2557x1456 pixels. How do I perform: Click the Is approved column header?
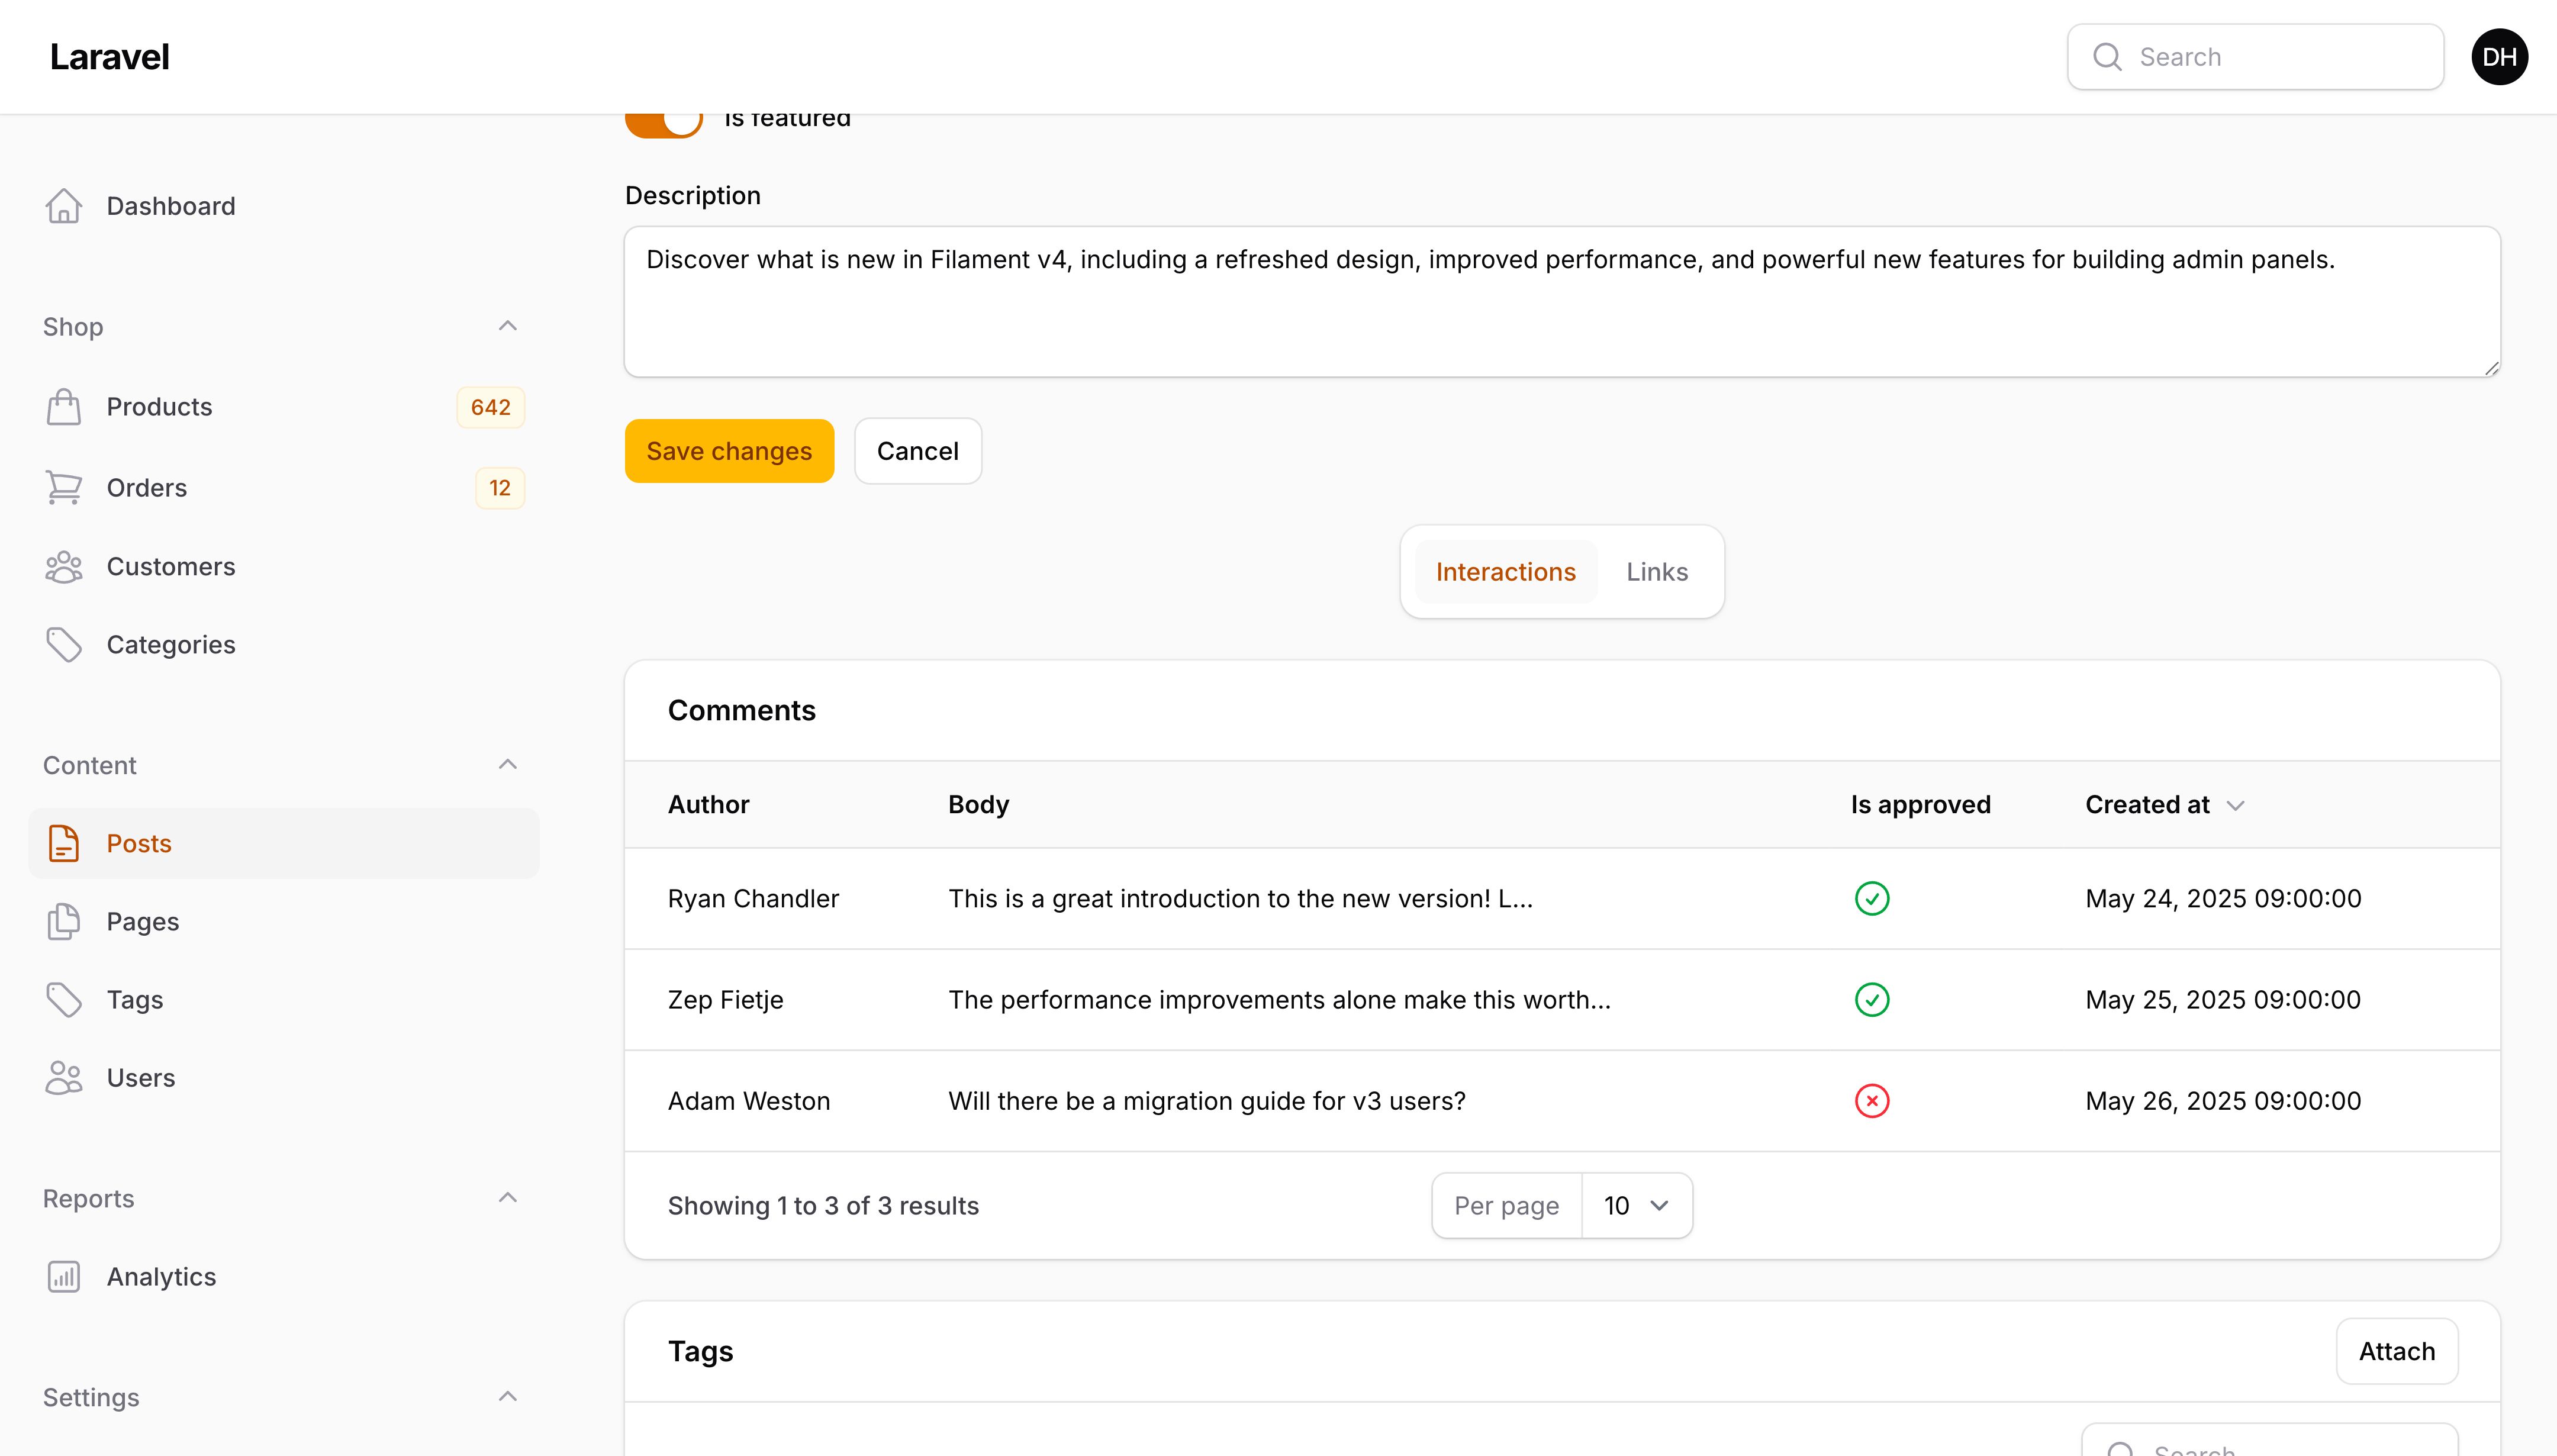tap(1920, 805)
